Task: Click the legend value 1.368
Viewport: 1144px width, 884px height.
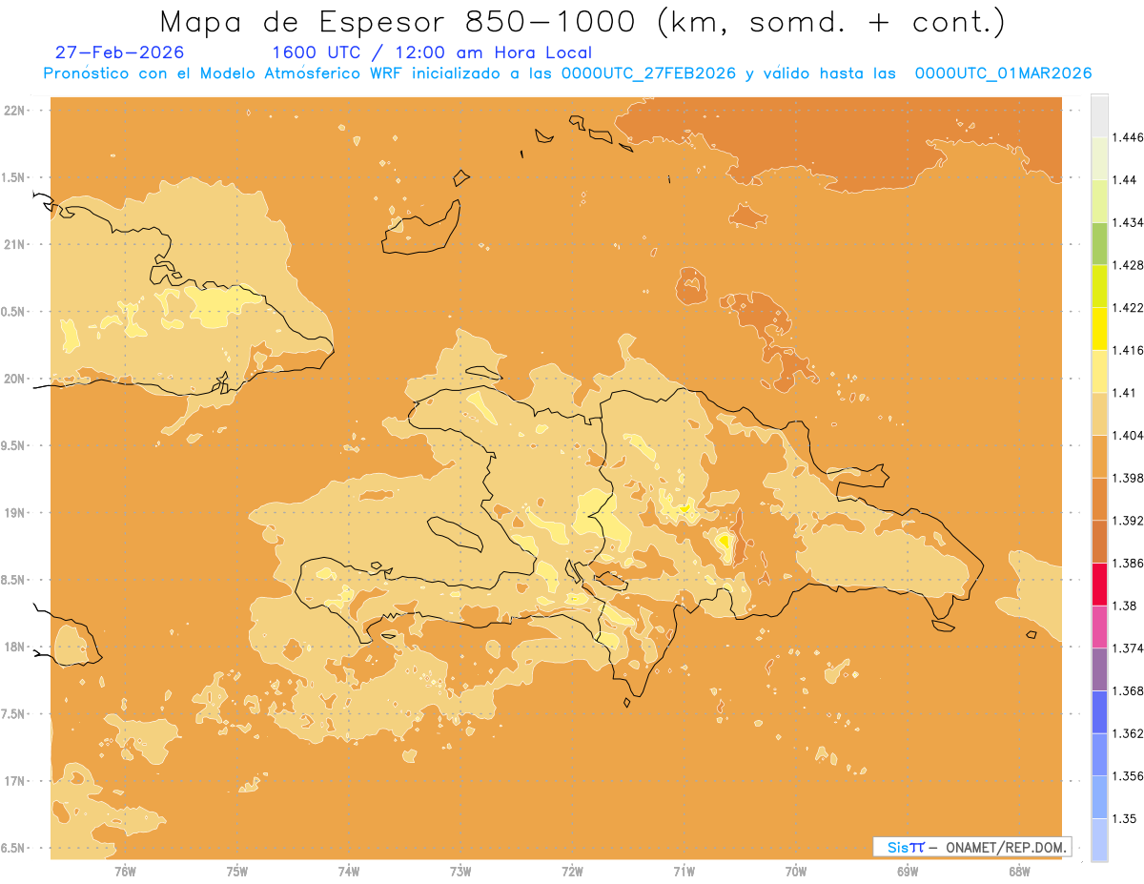Action: (1130, 690)
